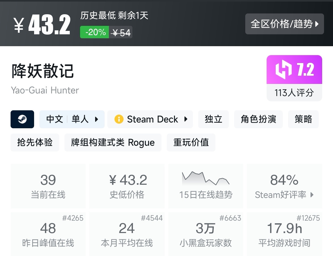Tap rank #12675 label
Screen dimensions: 333x256
[308, 218]
